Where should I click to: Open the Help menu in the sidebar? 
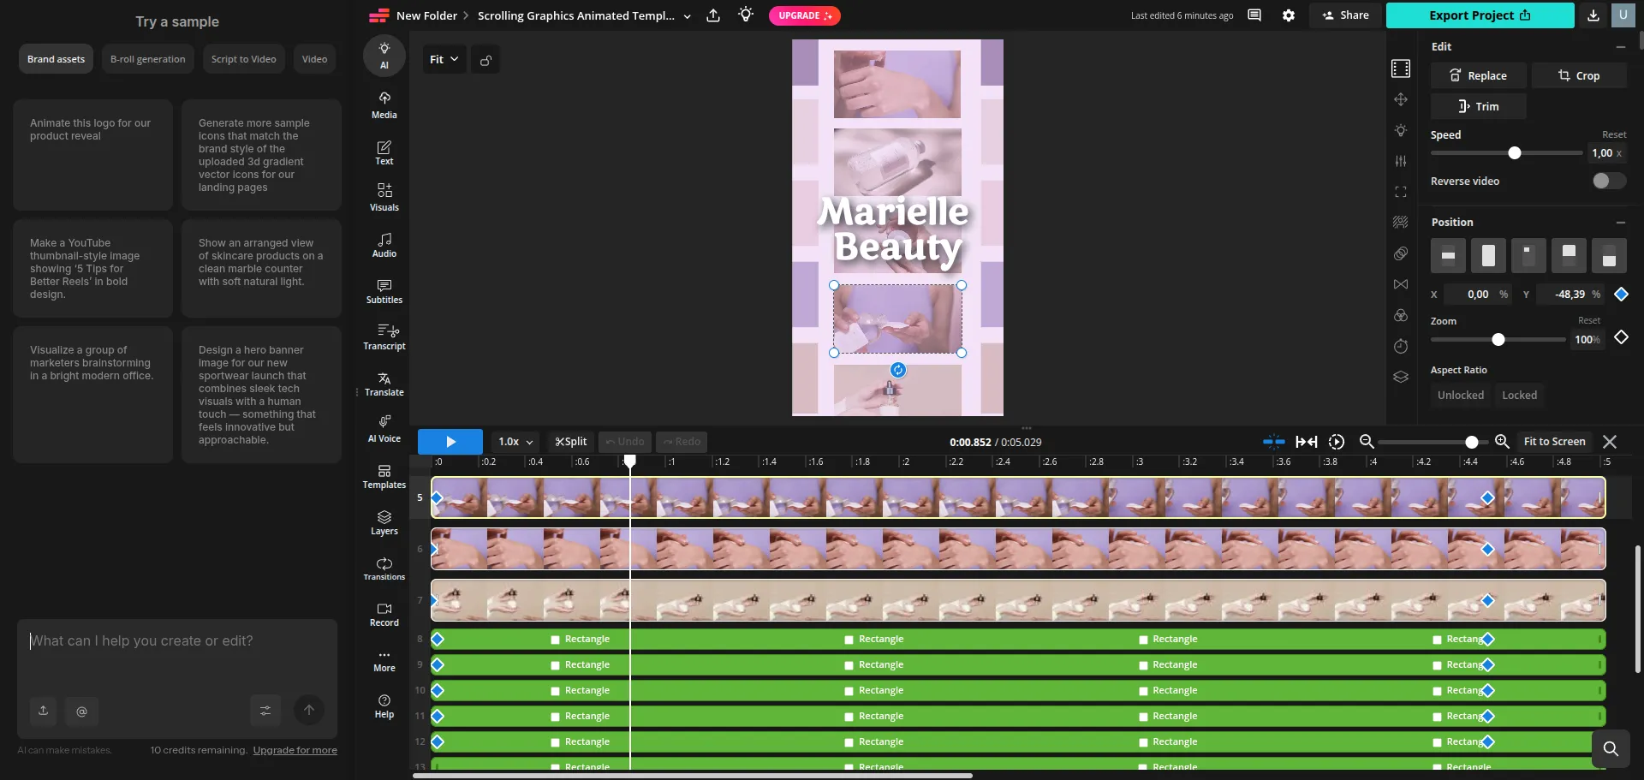pos(384,706)
